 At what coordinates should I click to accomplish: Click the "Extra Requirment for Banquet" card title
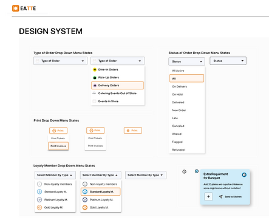coord(216,176)
